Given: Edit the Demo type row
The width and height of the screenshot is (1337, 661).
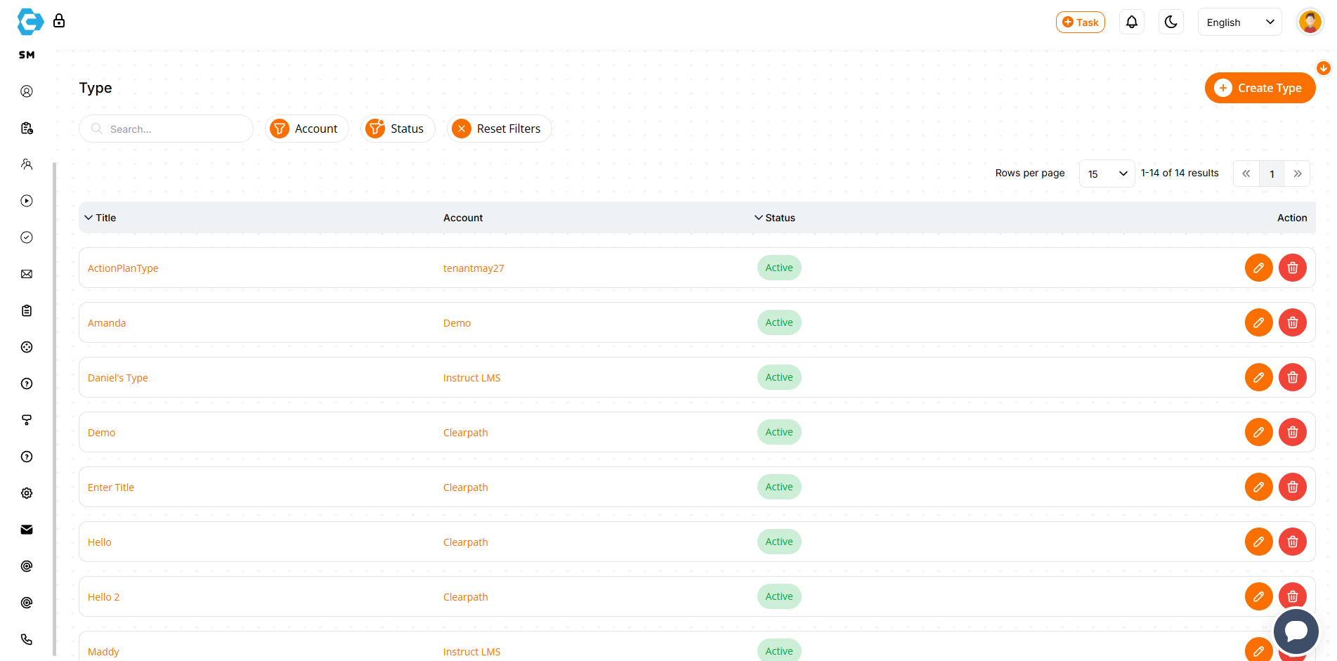Looking at the screenshot, I should [x=1259, y=432].
